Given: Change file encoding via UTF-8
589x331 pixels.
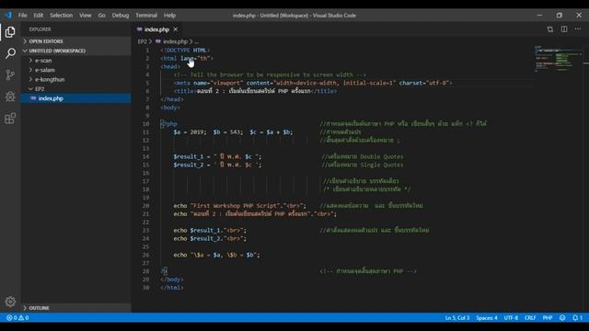Looking at the screenshot, I should 511,318.
